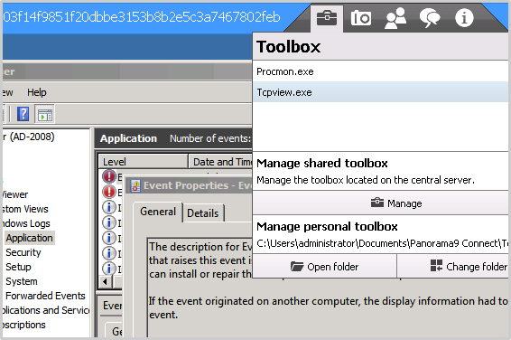The height and width of the screenshot is (340, 511).
Task: Open the Help menu
Action: [37, 92]
